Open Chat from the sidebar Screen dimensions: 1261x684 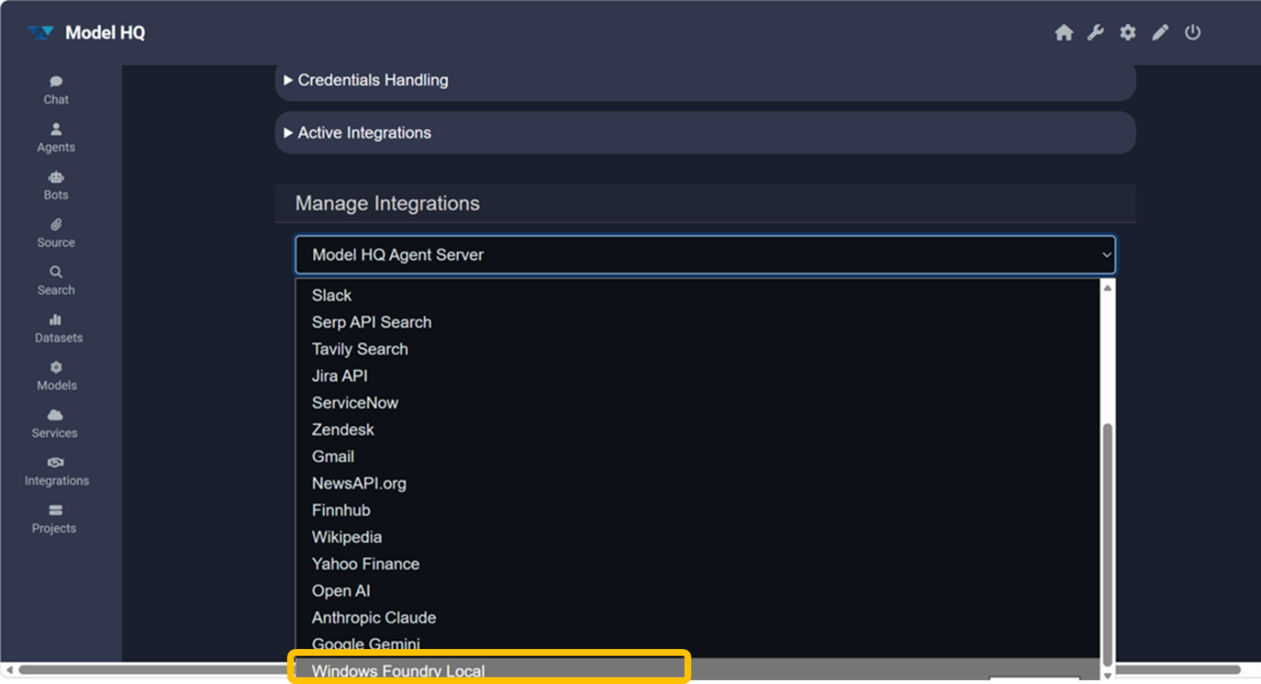pos(55,90)
